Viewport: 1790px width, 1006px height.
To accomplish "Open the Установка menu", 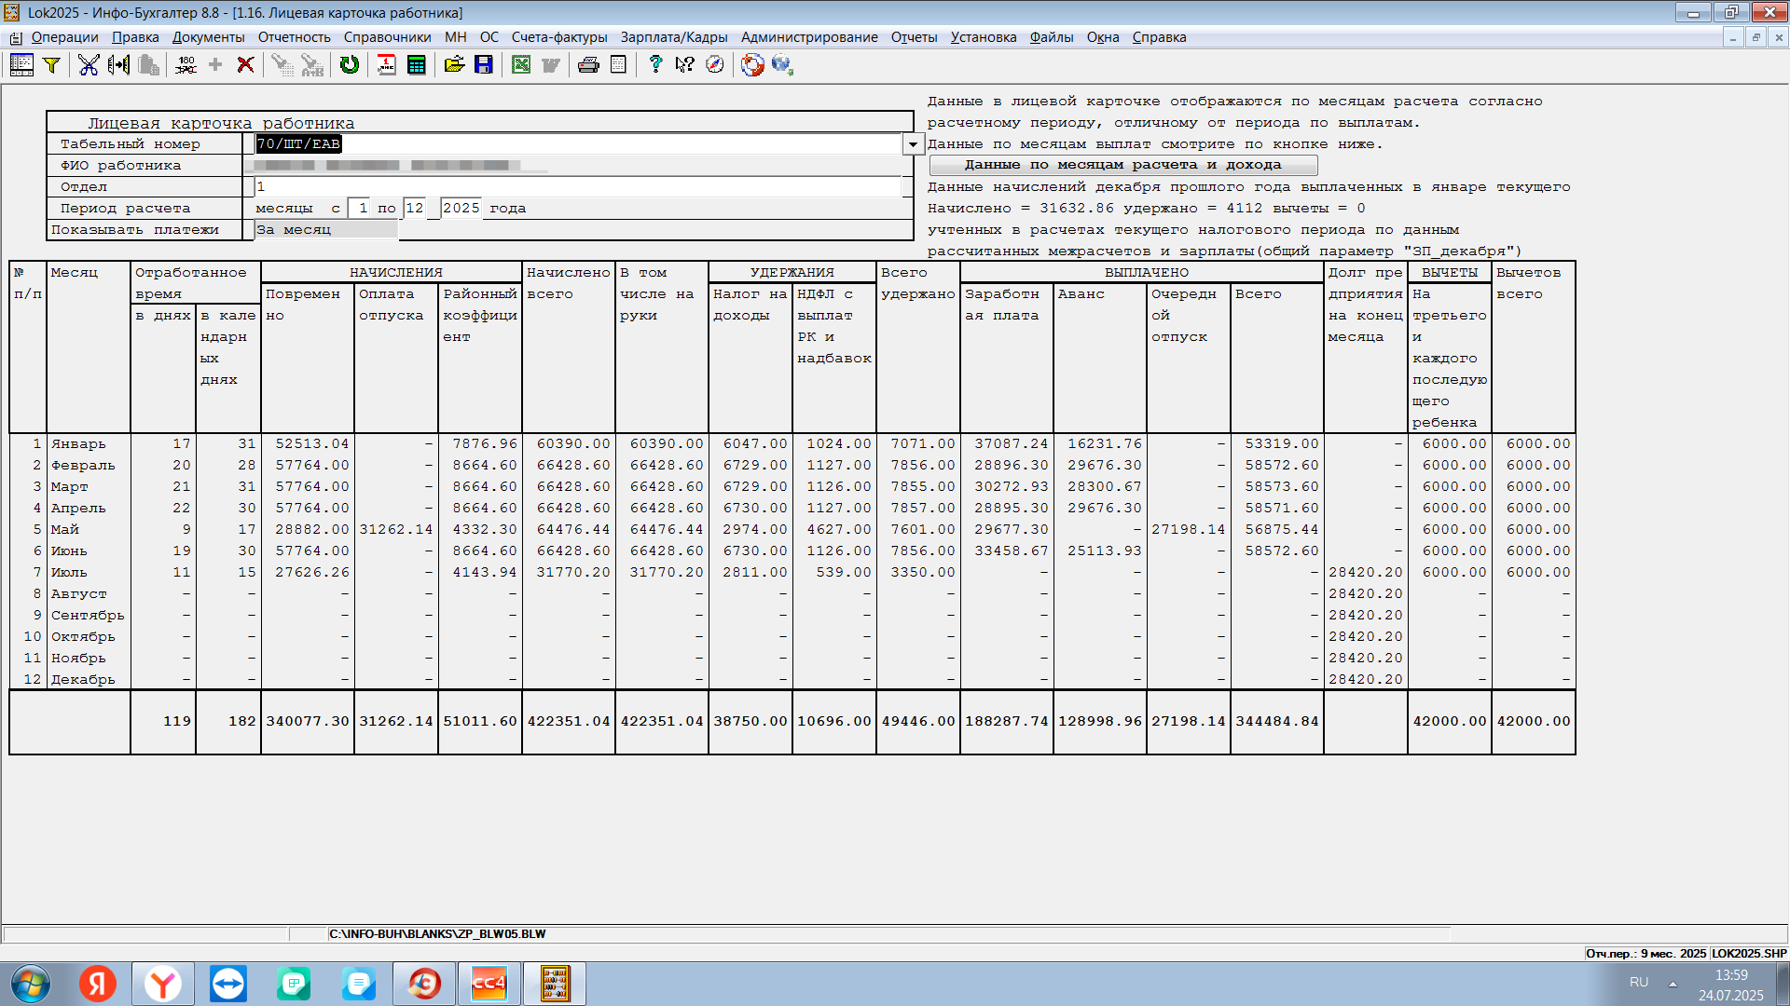I will pyautogui.click(x=984, y=37).
